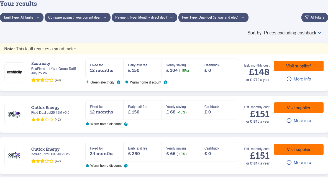Expand Fuel Type: Dual-fuel dropdown
Screen dimensions: 328x177
[213, 17]
